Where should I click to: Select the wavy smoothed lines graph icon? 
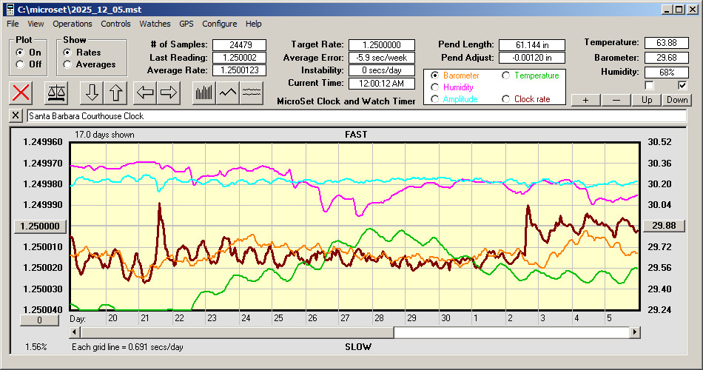[x=252, y=92]
